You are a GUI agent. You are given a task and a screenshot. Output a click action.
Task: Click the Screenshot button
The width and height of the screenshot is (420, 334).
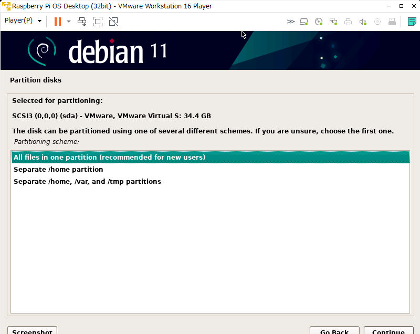click(32, 330)
